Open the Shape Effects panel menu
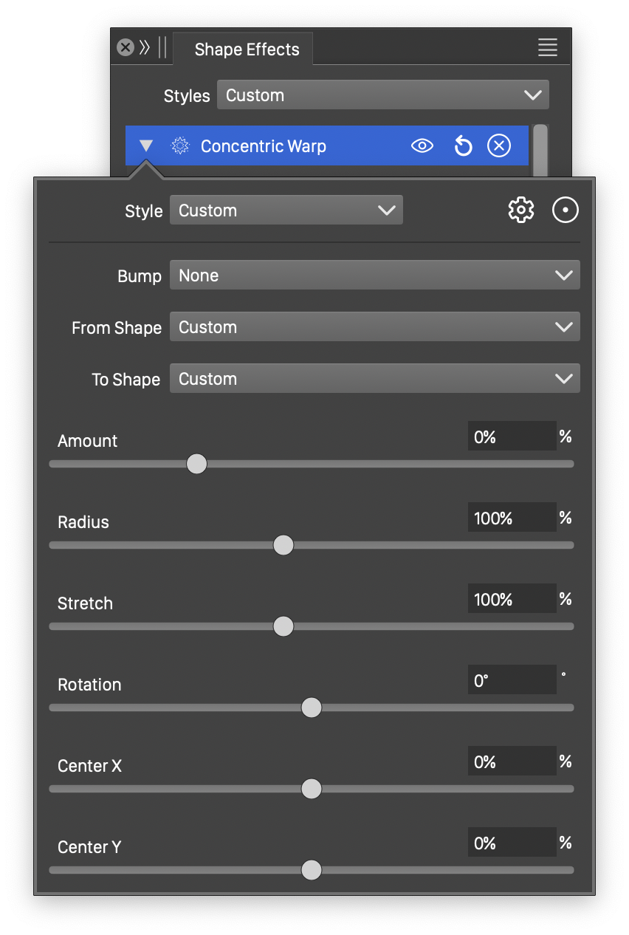 tap(548, 48)
